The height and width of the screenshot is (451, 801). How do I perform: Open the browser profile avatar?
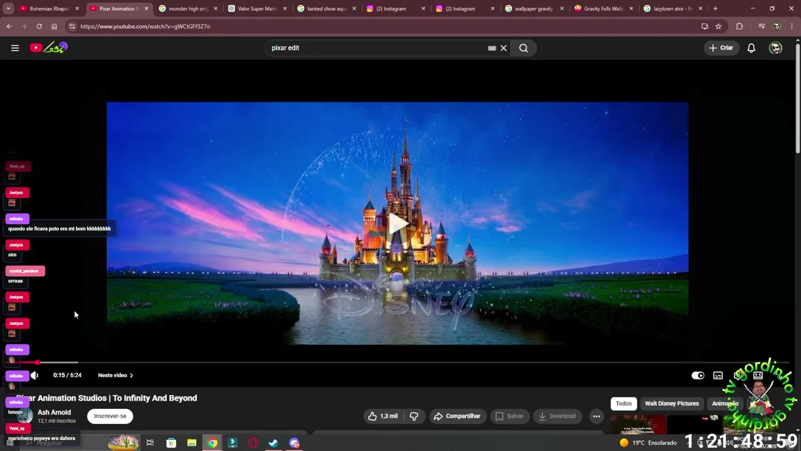pos(777,26)
